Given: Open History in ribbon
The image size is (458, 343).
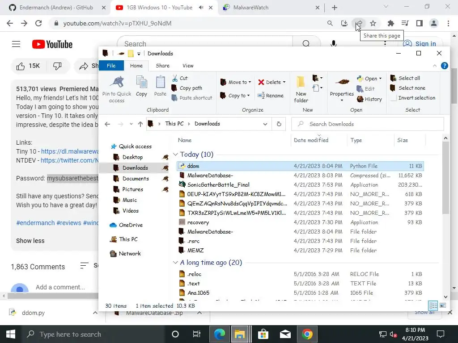Looking at the screenshot, I should (x=369, y=99).
